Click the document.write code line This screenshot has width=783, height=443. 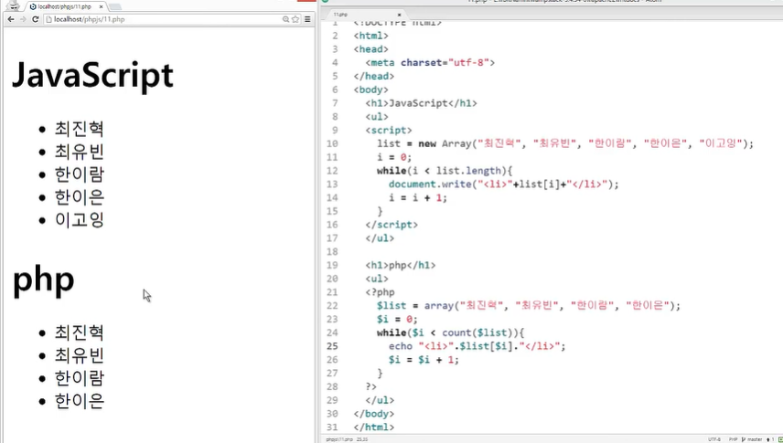504,185
